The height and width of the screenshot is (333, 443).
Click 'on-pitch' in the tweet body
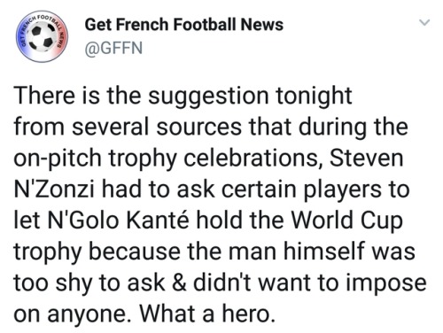[x=58, y=159]
